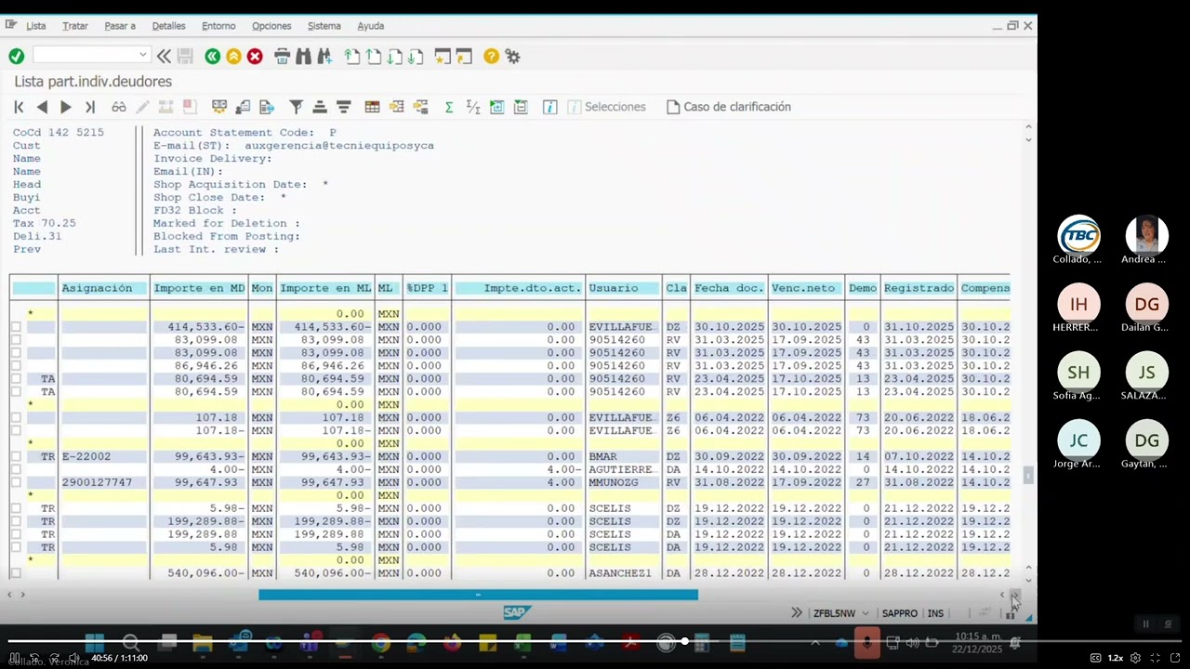Open the Detalles menu
The height and width of the screenshot is (669, 1190).
pos(169,26)
